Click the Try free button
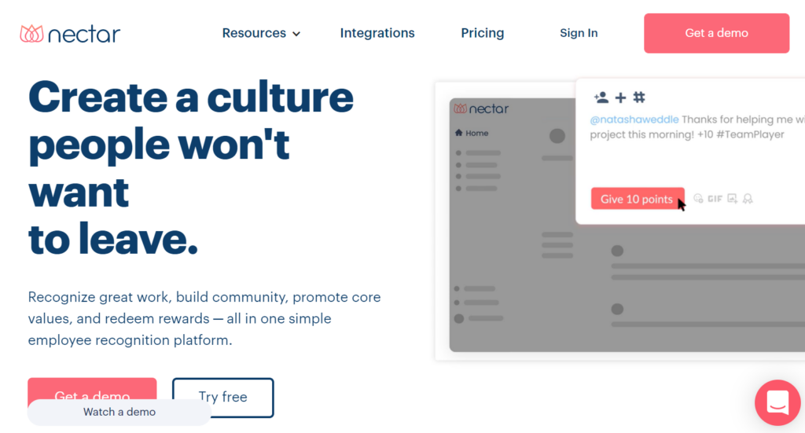This screenshot has width=805, height=433. (223, 397)
